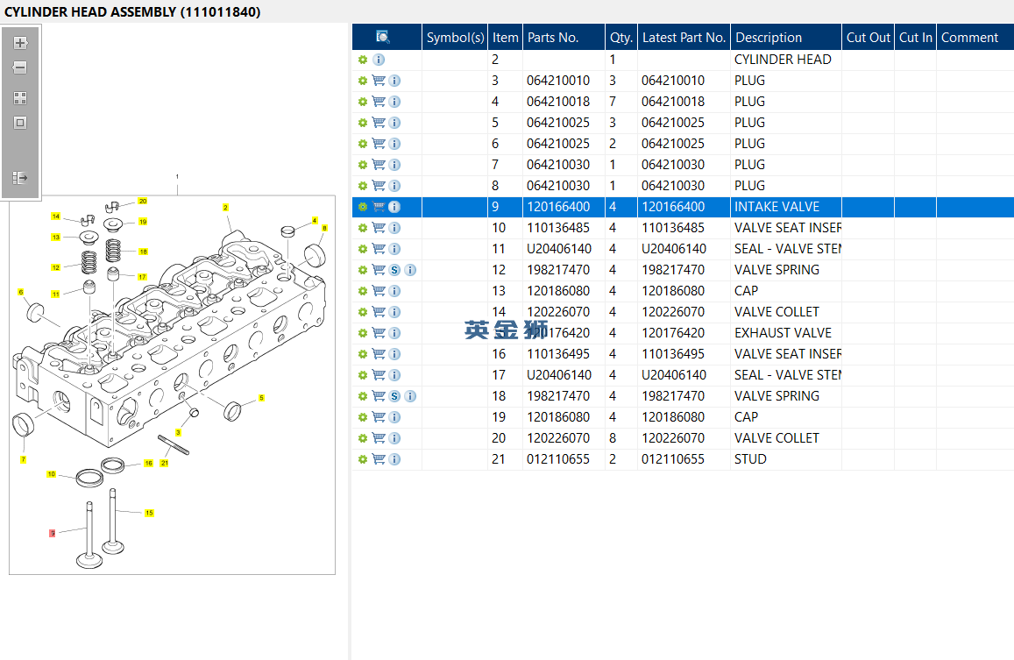Click the single-square fit view icon

20,123
